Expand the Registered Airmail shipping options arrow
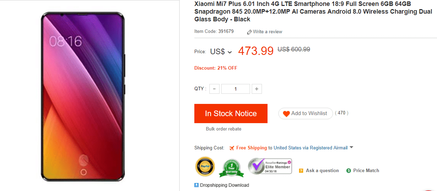Image resolution: width=437 pixels, height=191 pixels. (x=352, y=148)
